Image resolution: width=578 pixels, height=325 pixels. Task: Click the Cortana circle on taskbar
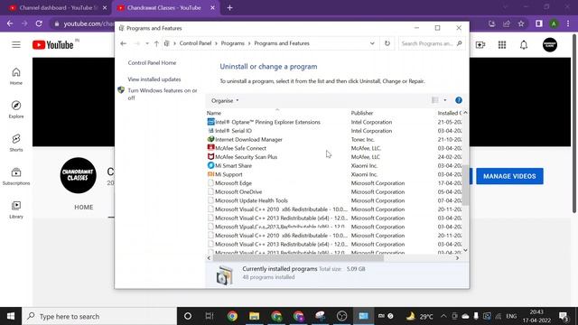pos(188,316)
